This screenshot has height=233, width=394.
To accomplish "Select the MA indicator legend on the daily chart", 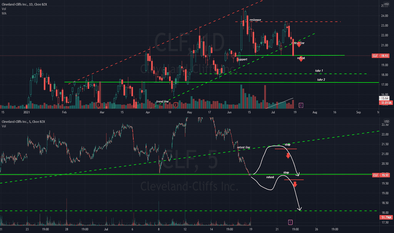I will click(x=4, y=14).
